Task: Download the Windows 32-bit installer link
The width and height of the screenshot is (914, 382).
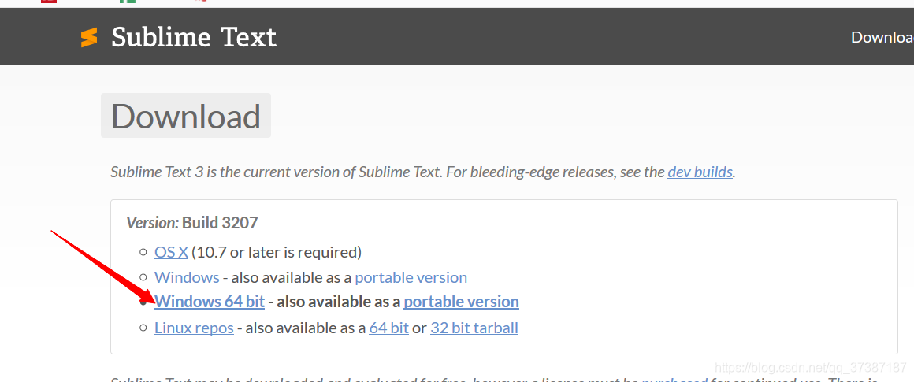Action: click(187, 277)
